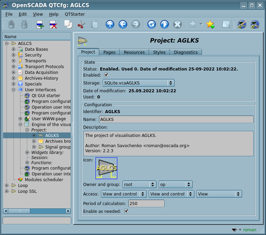Click the Add item toolbar icon
Image resolution: width=266 pixels, height=235 pixels.
click(x=40, y=25)
